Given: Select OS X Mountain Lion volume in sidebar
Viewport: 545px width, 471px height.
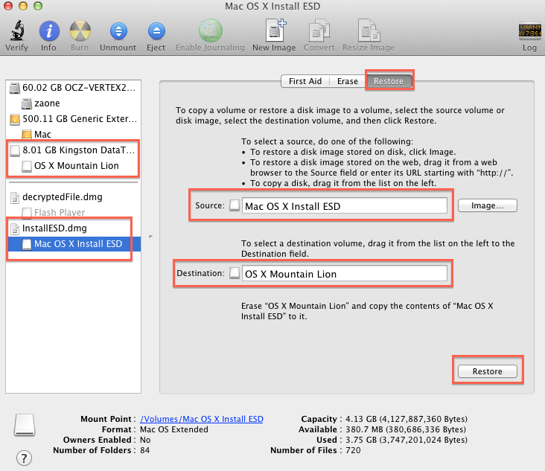Looking at the screenshot, I should [73, 166].
